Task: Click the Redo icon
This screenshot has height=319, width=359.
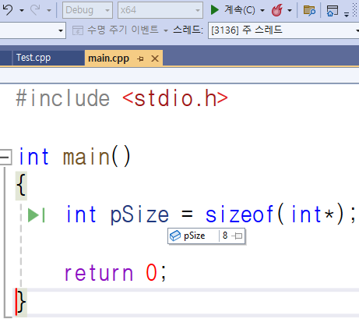Action: point(35,10)
